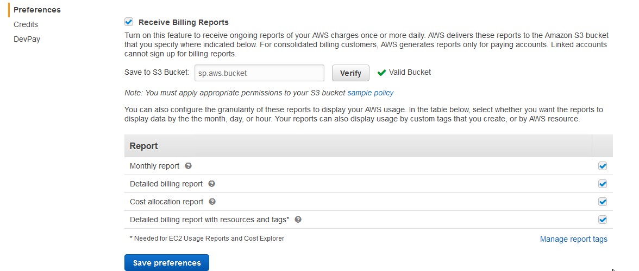Click the Monthly report row label
Screen dimensions: 639x271
154,166
